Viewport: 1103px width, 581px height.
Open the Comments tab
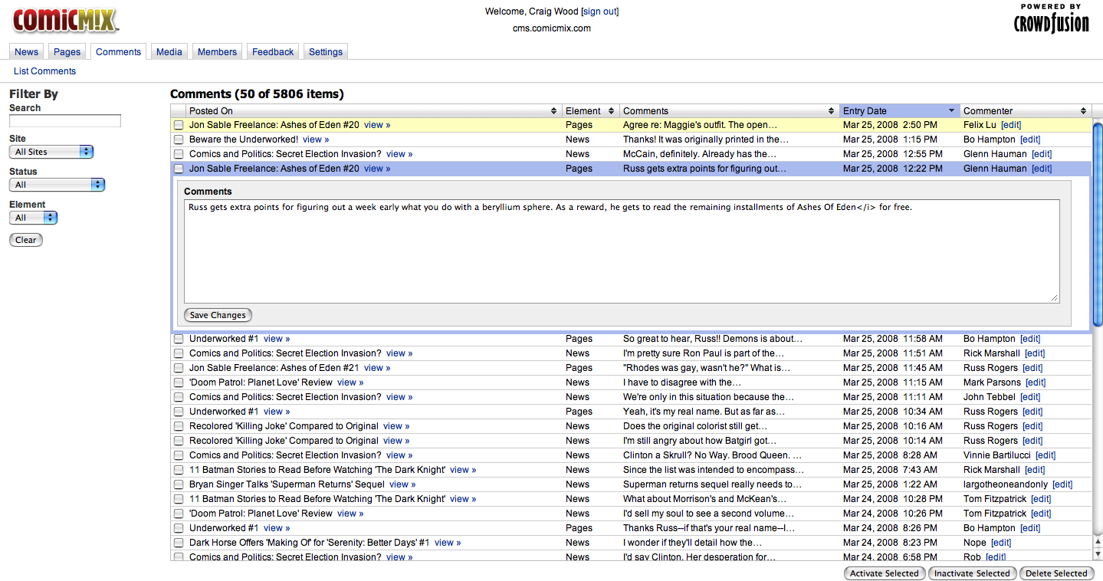tap(118, 51)
